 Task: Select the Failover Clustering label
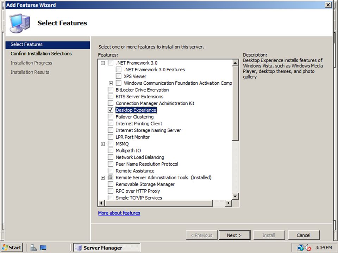pyautogui.click(x=135, y=117)
